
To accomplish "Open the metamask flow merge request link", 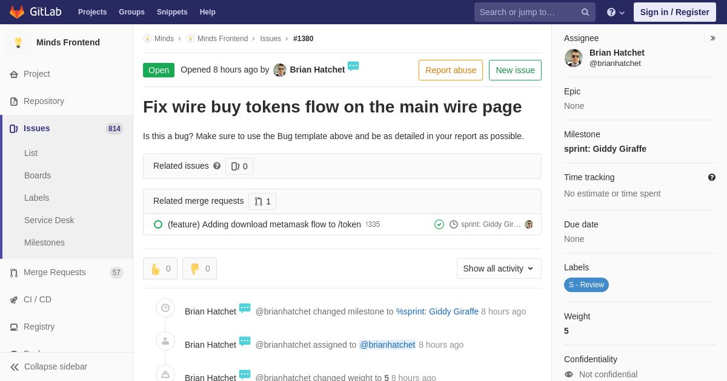I will click(x=264, y=224).
